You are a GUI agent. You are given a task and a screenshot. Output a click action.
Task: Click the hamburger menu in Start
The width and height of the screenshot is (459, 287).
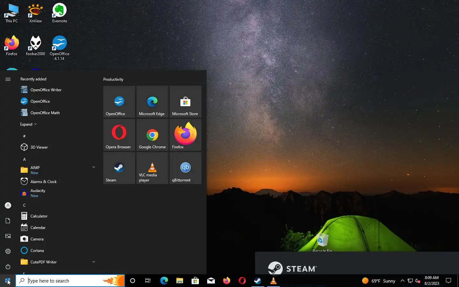point(8,79)
